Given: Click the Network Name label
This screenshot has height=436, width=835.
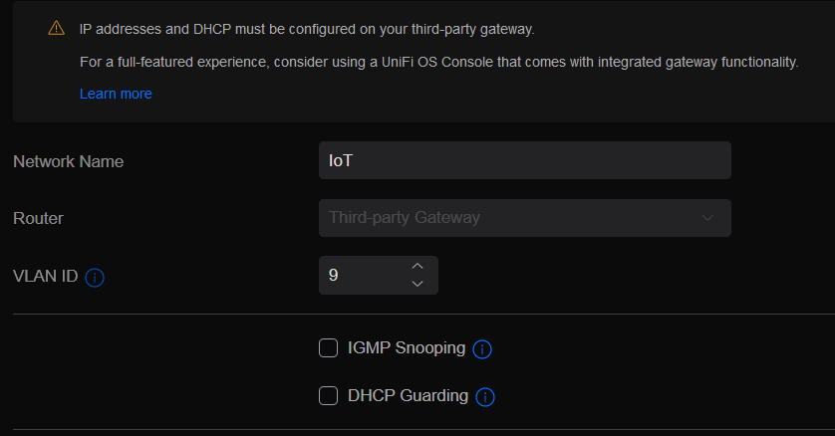Looking at the screenshot, I should [x=68, y=161].
